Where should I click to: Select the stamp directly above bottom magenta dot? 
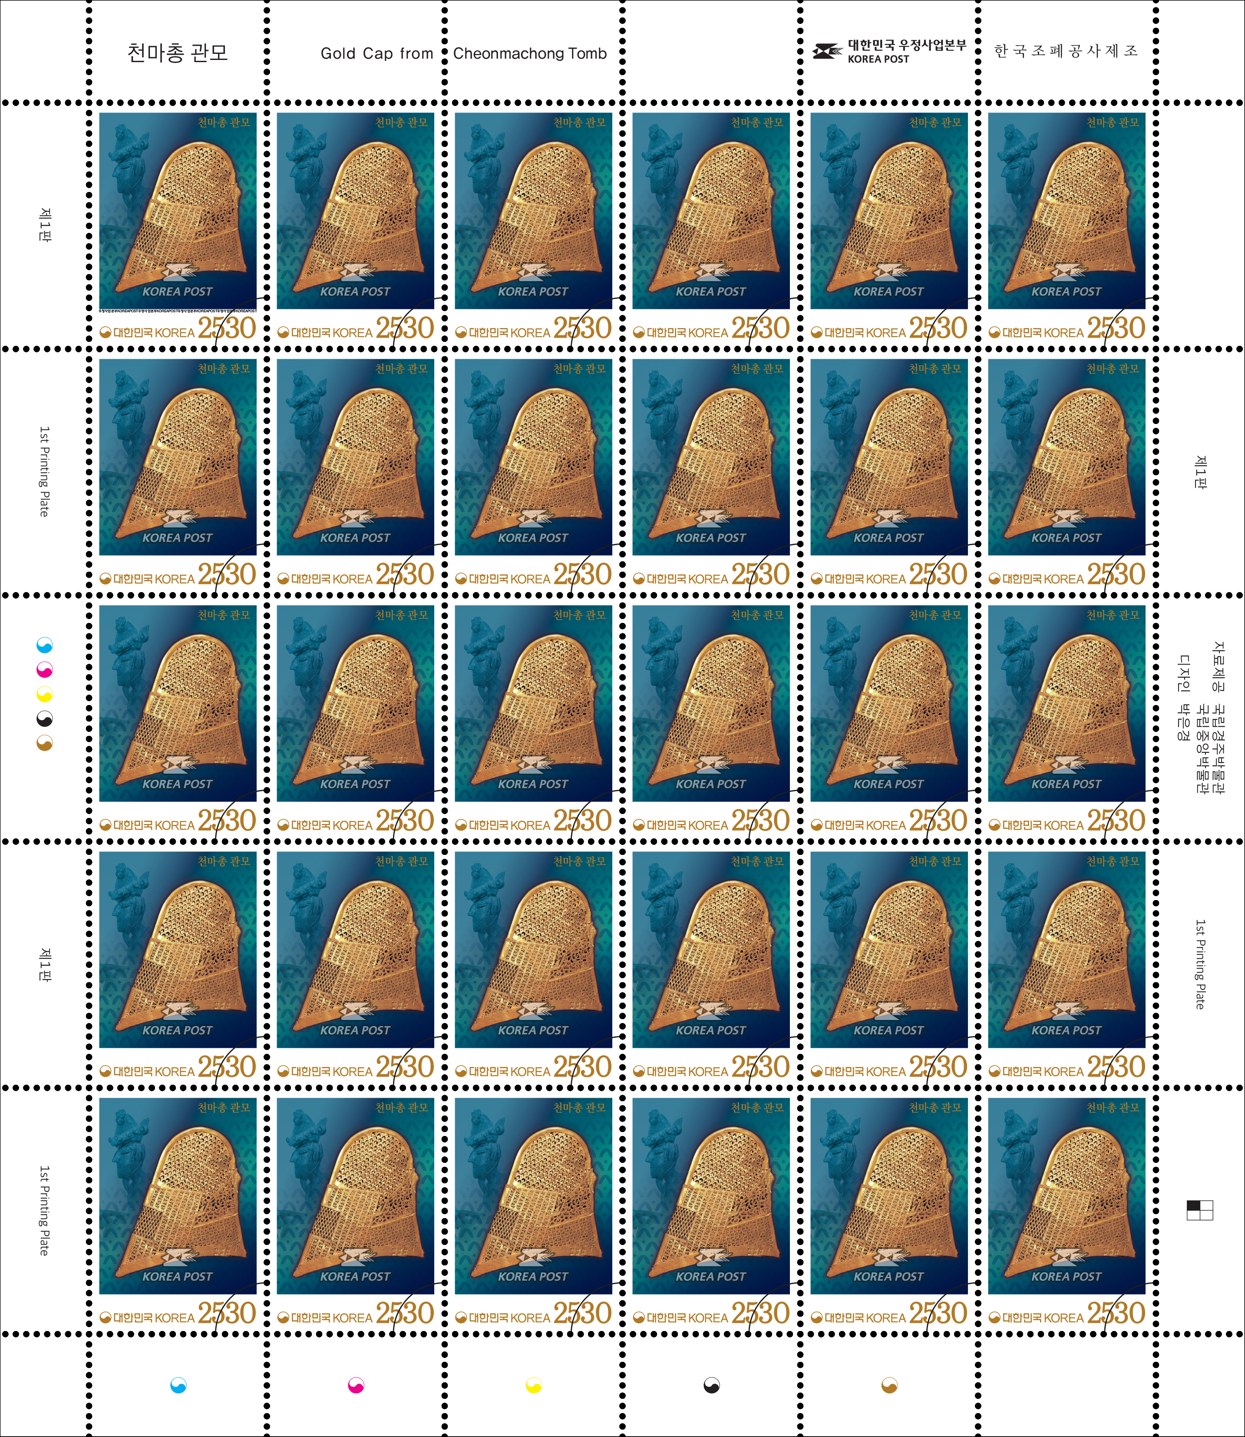click(356, 1211)
